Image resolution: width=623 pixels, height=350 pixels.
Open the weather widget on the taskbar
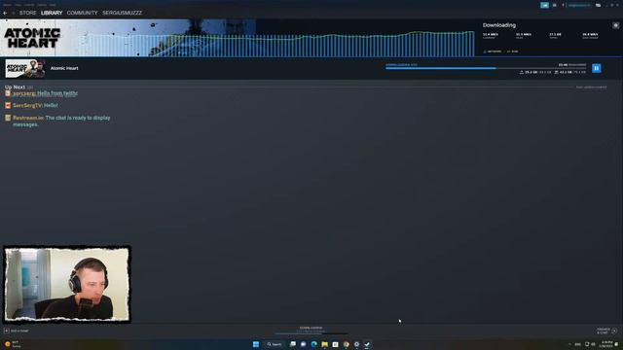tap(12, 344)
